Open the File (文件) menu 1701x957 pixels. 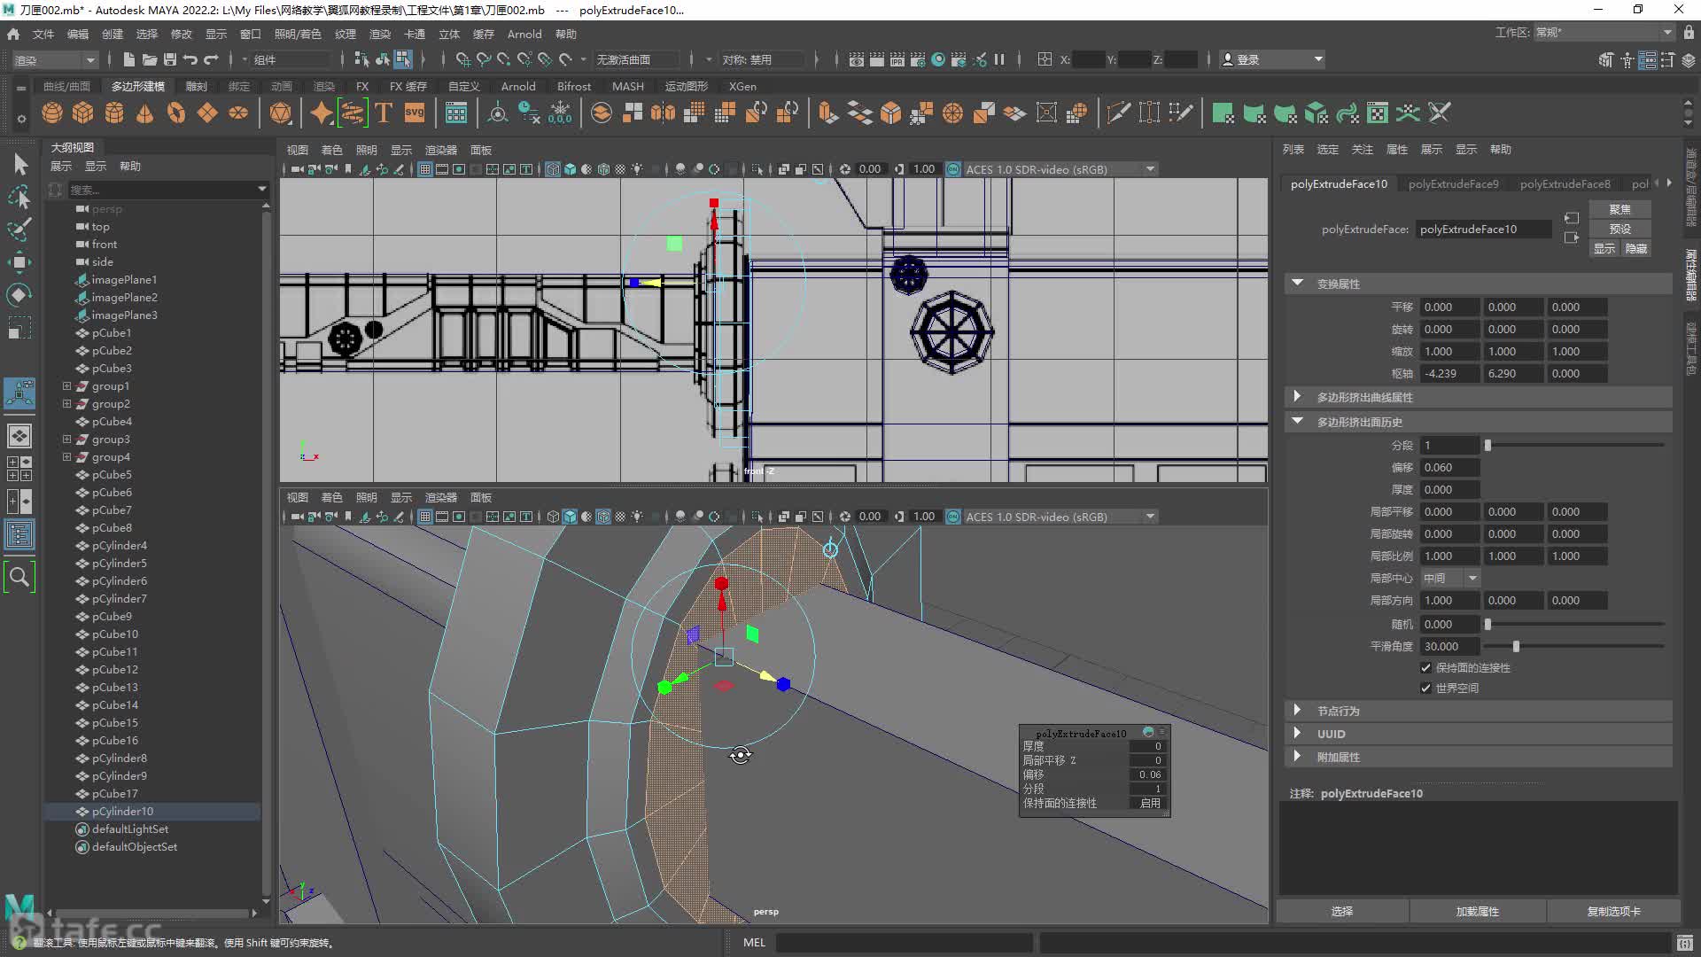click(x=43, y=34)
